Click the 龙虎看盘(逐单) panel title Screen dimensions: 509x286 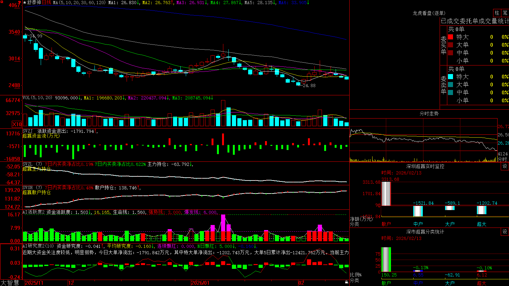pos(429,13)
